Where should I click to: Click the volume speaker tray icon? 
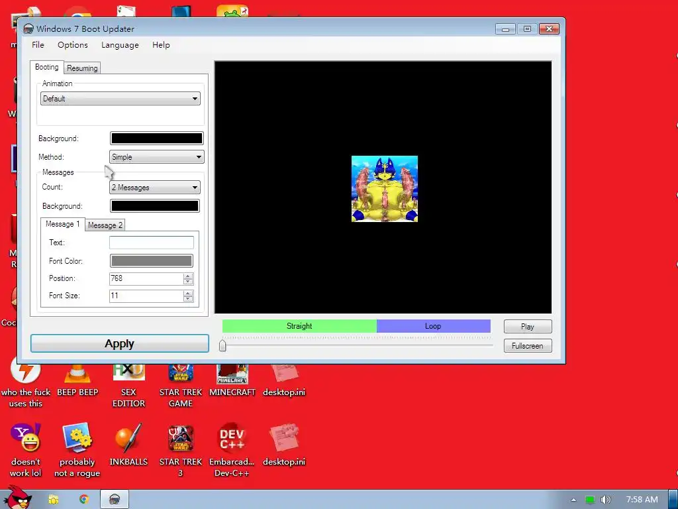605,500
